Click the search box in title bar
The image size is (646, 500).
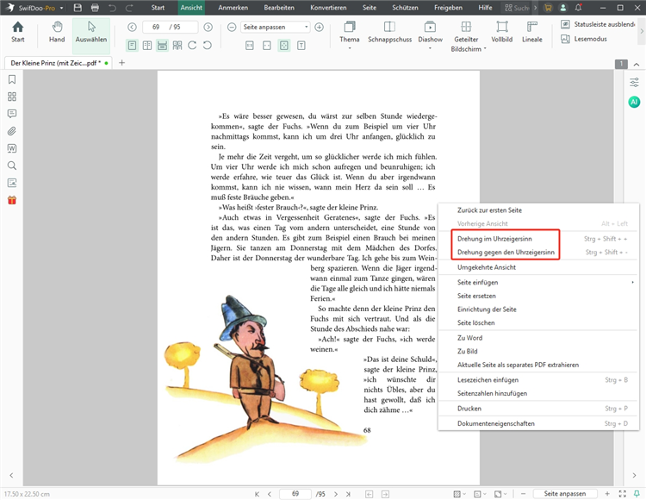point(517,8)
